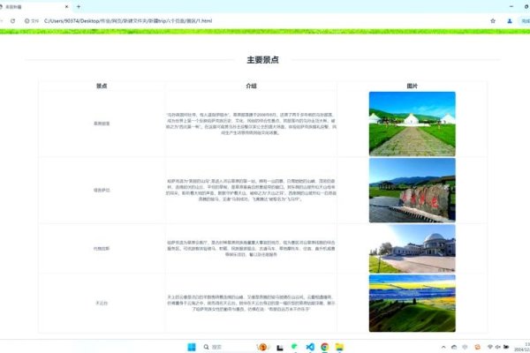This screenshot has height=353, width=530.
Task: Click the description text in the first row
Action: (251, 124)
